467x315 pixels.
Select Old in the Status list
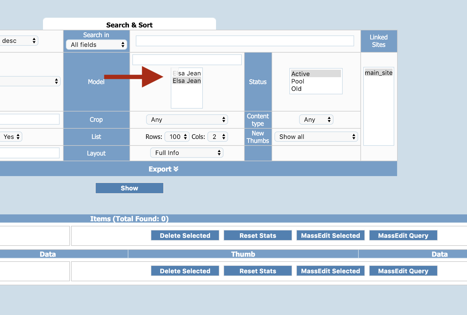[x=316, y=89]
